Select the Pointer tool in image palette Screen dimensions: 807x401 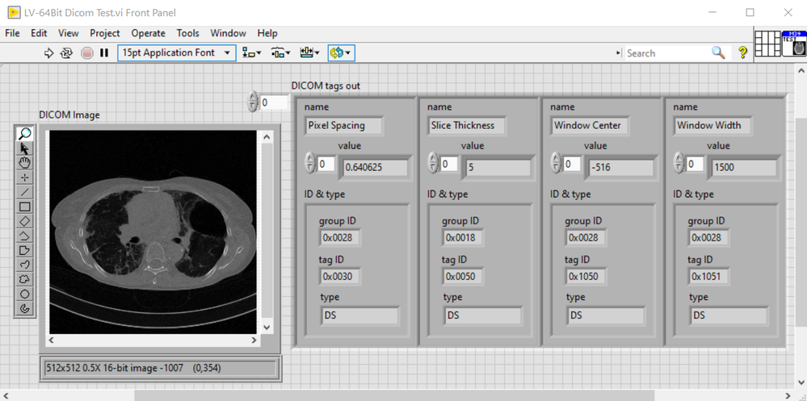25,148
